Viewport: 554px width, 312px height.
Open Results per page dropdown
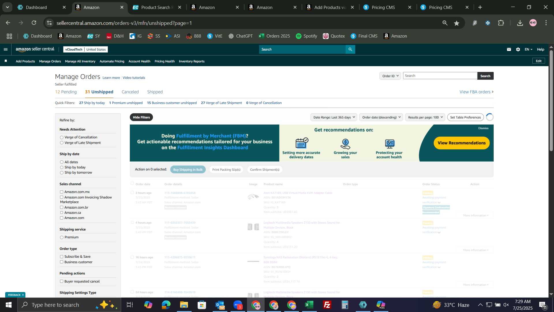[425, 117]
